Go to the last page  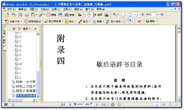104,105
